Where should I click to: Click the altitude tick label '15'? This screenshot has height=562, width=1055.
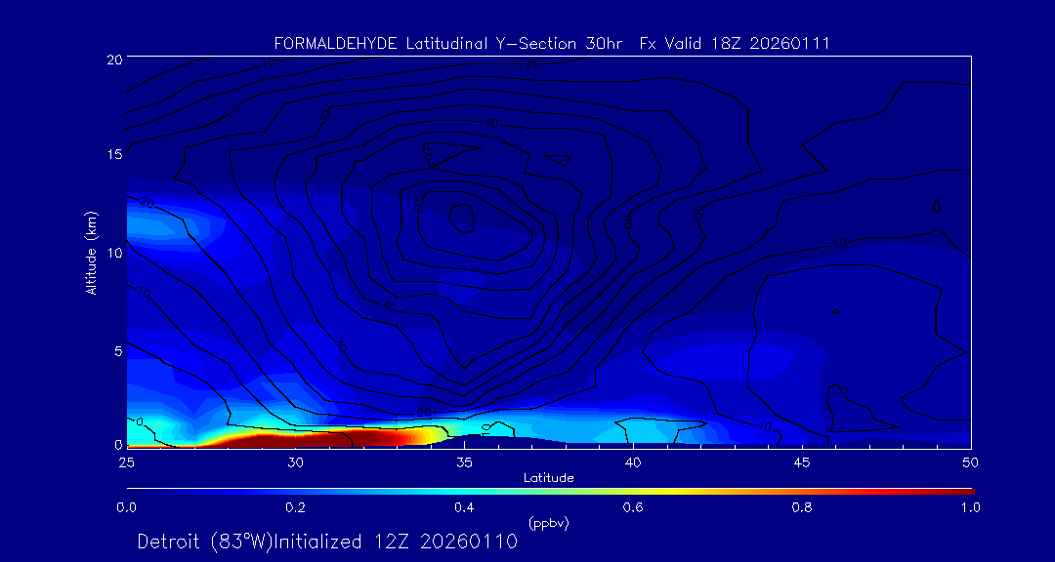(113, 154)
